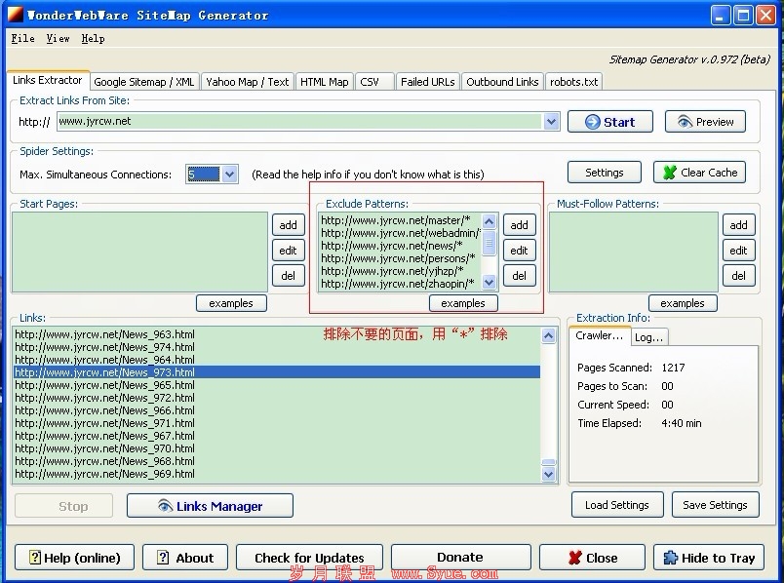Open Help (online)

74,558
